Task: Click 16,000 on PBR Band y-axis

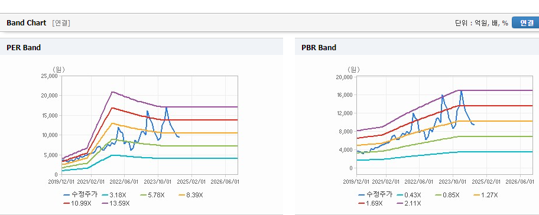Action: (345, 95)
